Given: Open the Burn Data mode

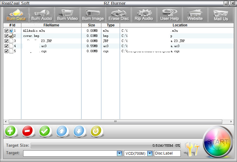Looking at the screenshot, I should 16,15.
